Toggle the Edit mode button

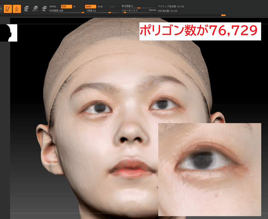8,9
